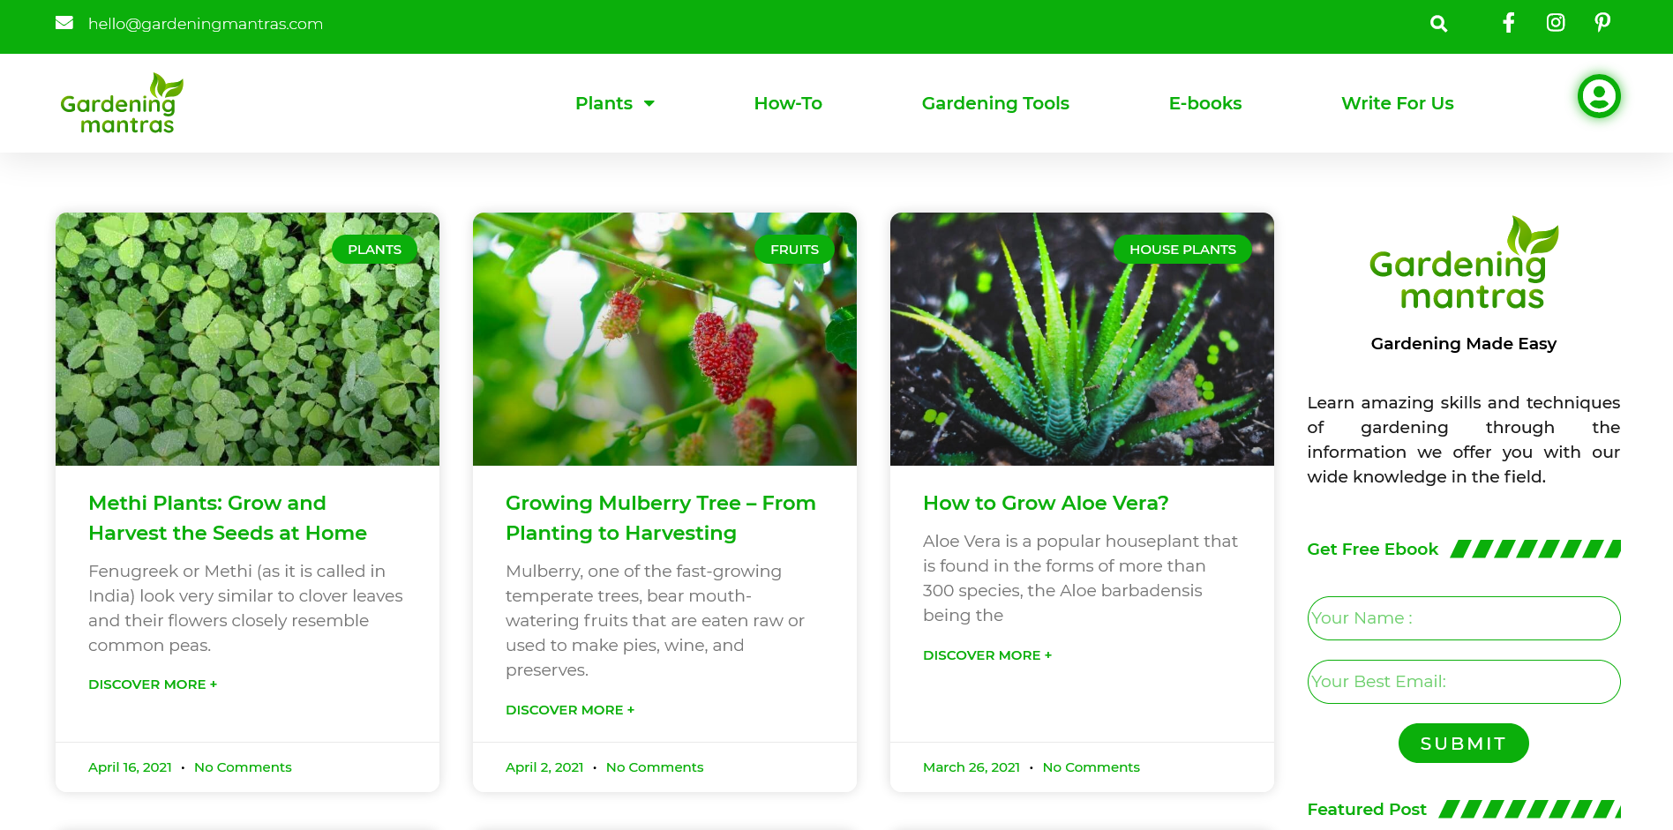This screenshot has width=1673, height=830.
Task: Expand the Plants dropdown arrow
Action: pyautogui.click(x=649, y=103)
